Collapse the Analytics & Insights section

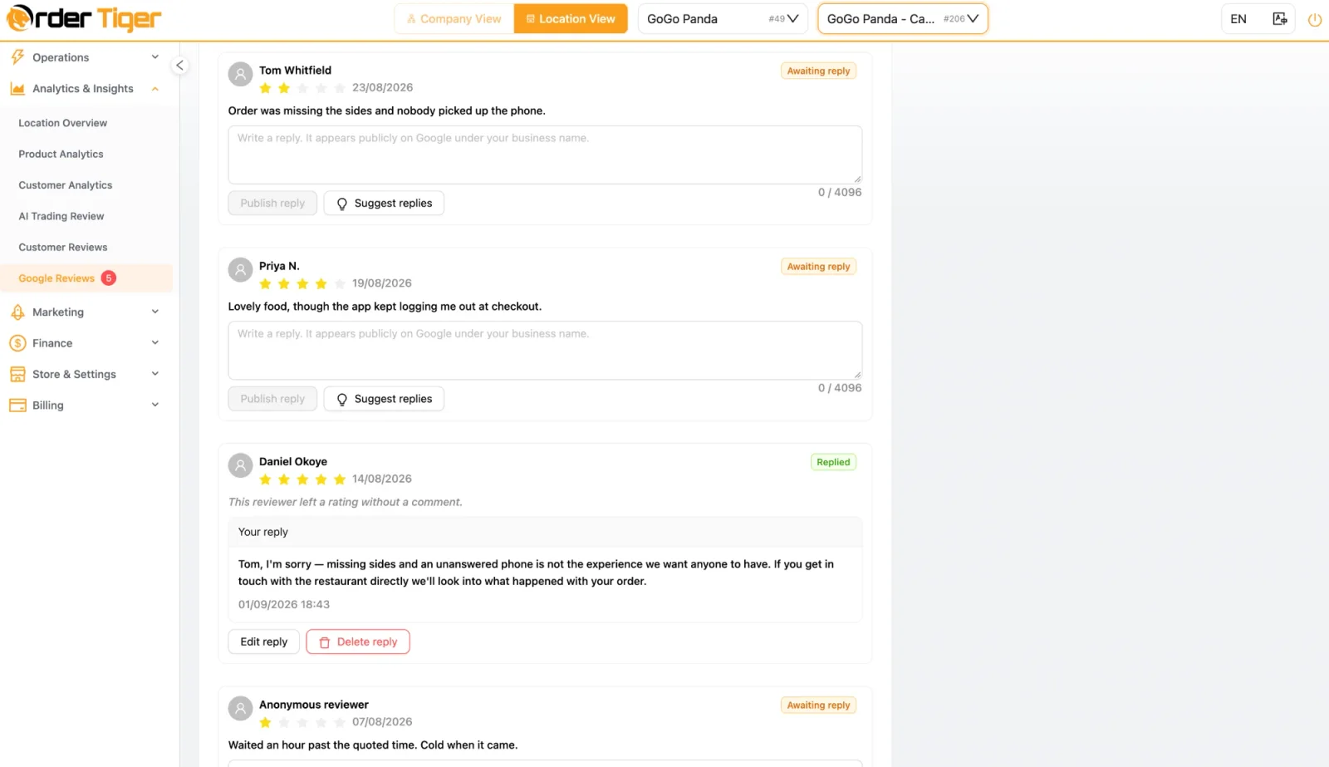coord(154,89)
